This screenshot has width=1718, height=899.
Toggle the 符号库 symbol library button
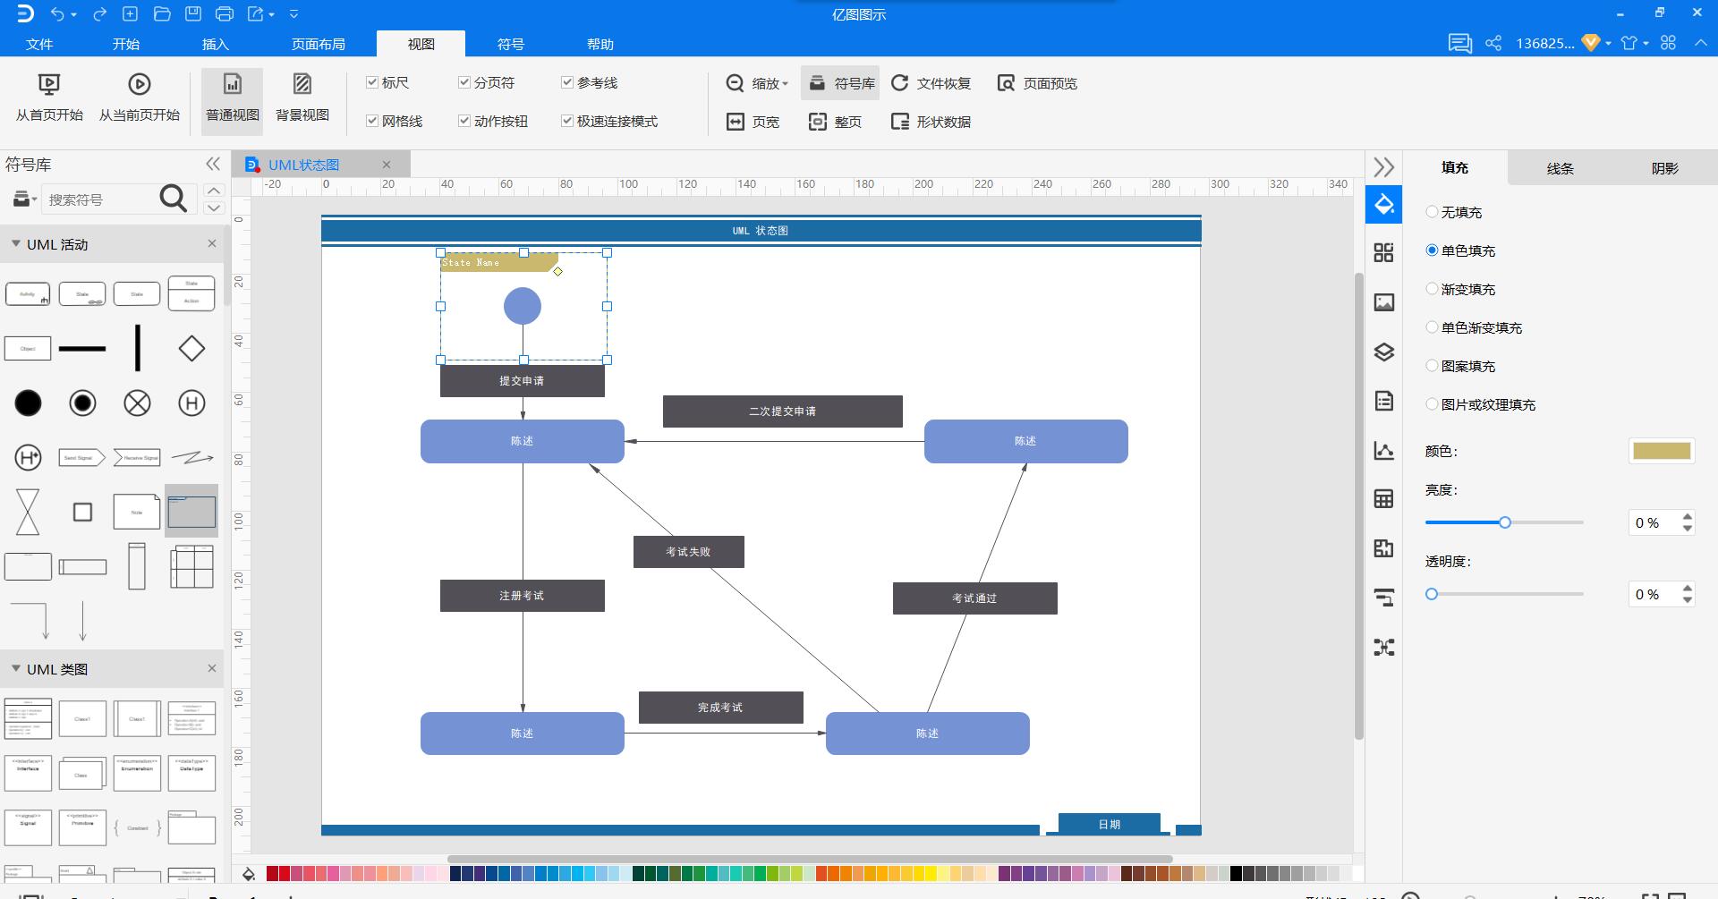coord(840,83)
